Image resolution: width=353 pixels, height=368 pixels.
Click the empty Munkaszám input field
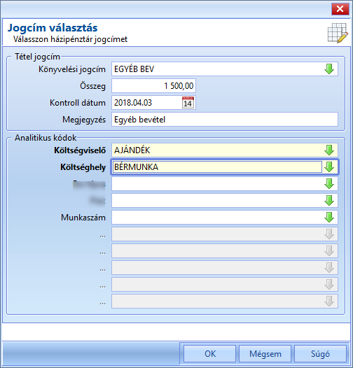coord(217,218)
